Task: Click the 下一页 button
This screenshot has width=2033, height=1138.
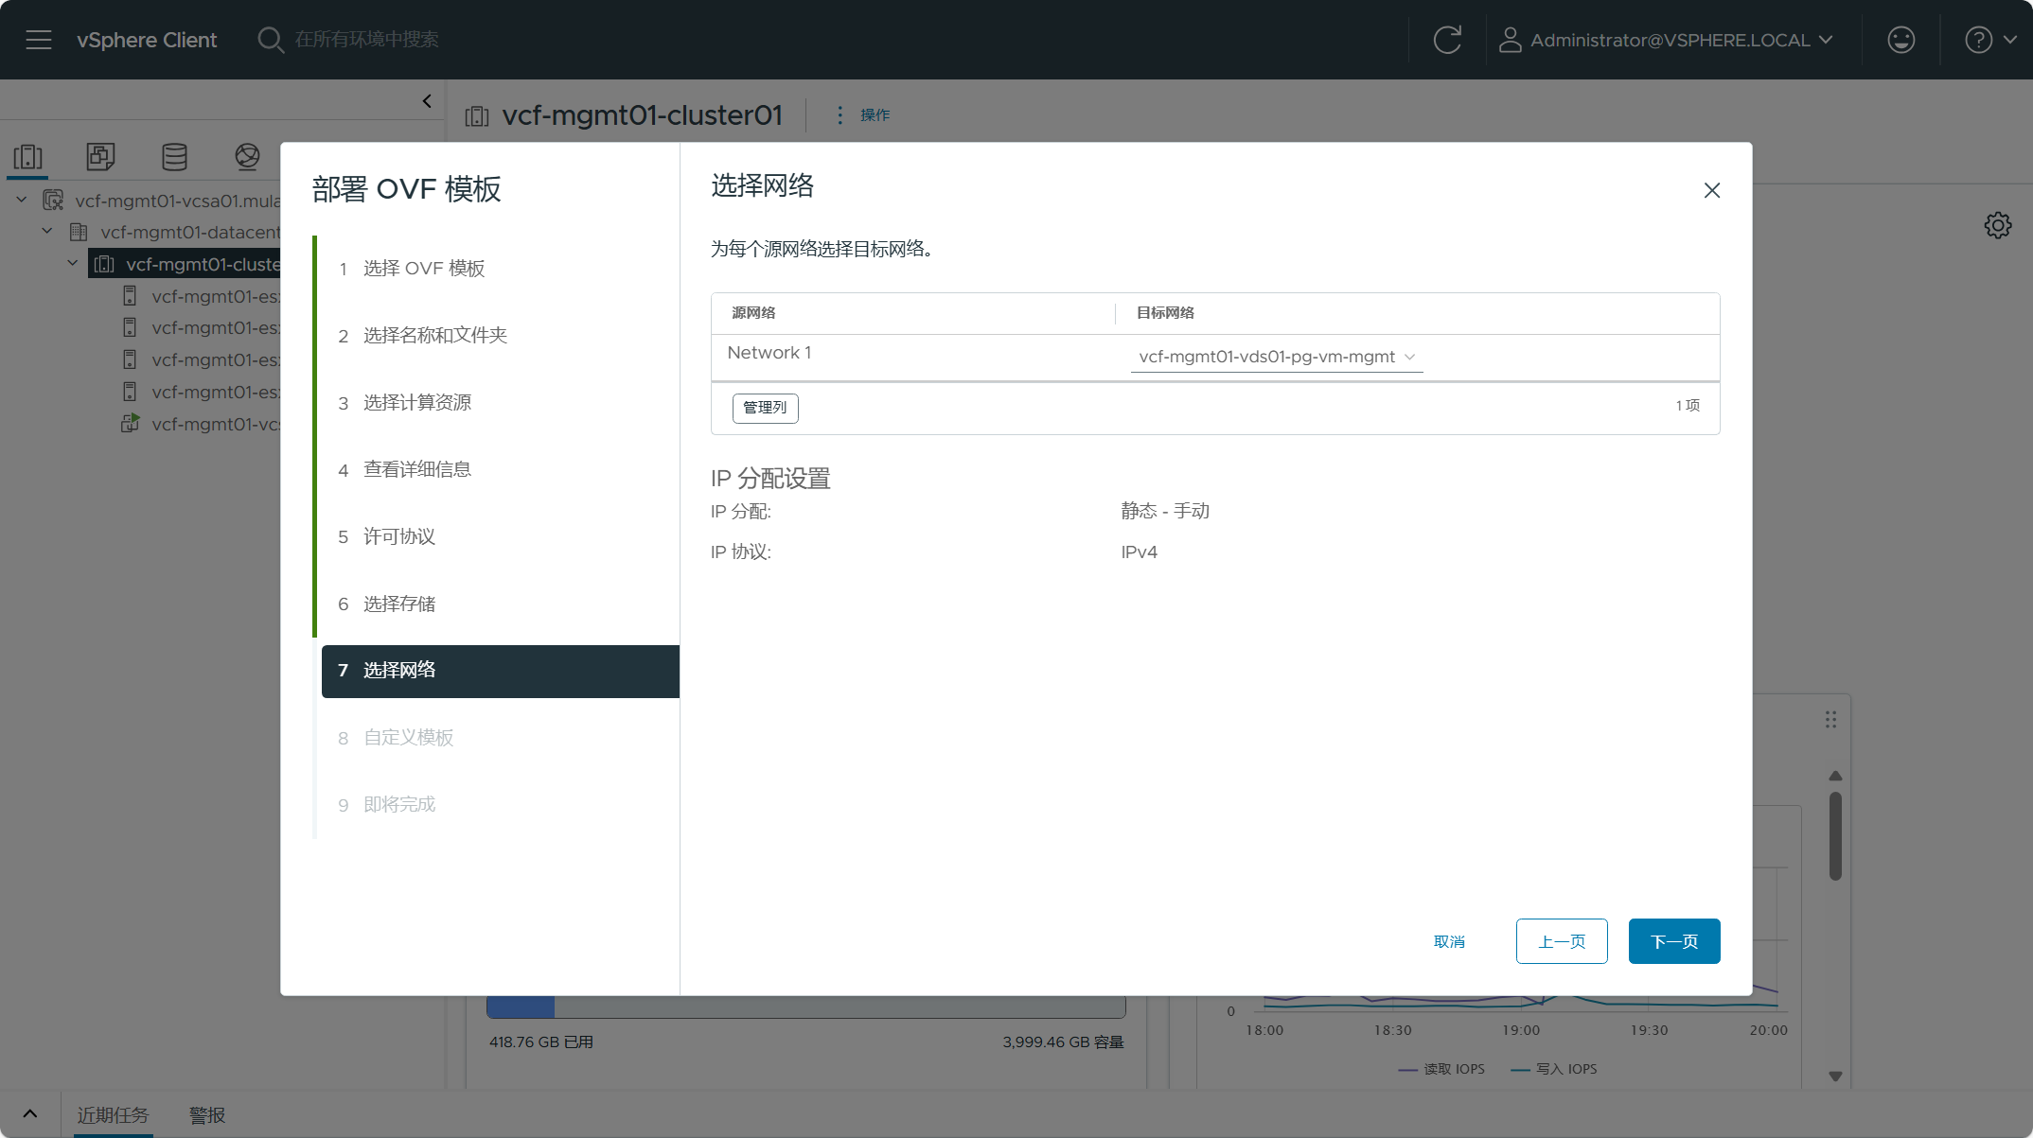Action: click(1673, 941)
